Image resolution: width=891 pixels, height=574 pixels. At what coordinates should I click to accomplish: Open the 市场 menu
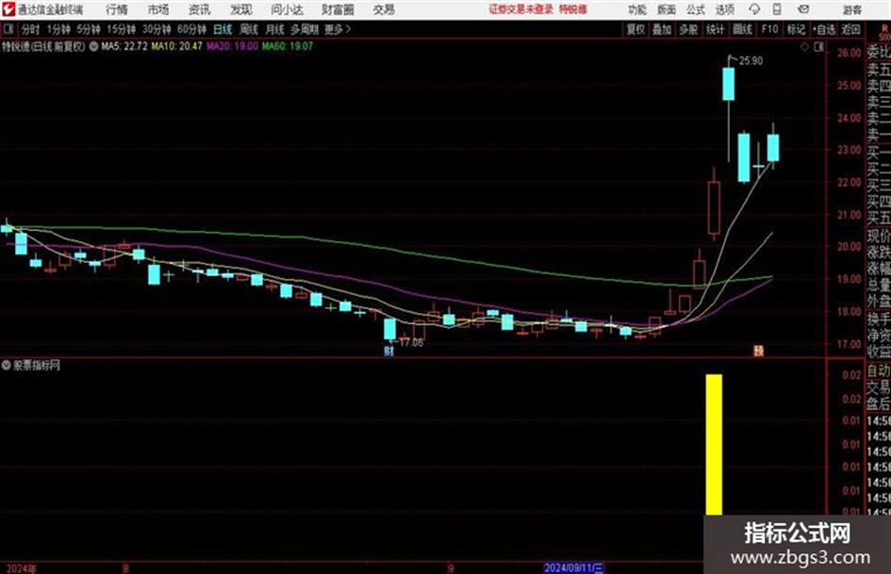(x=158, y=9)
